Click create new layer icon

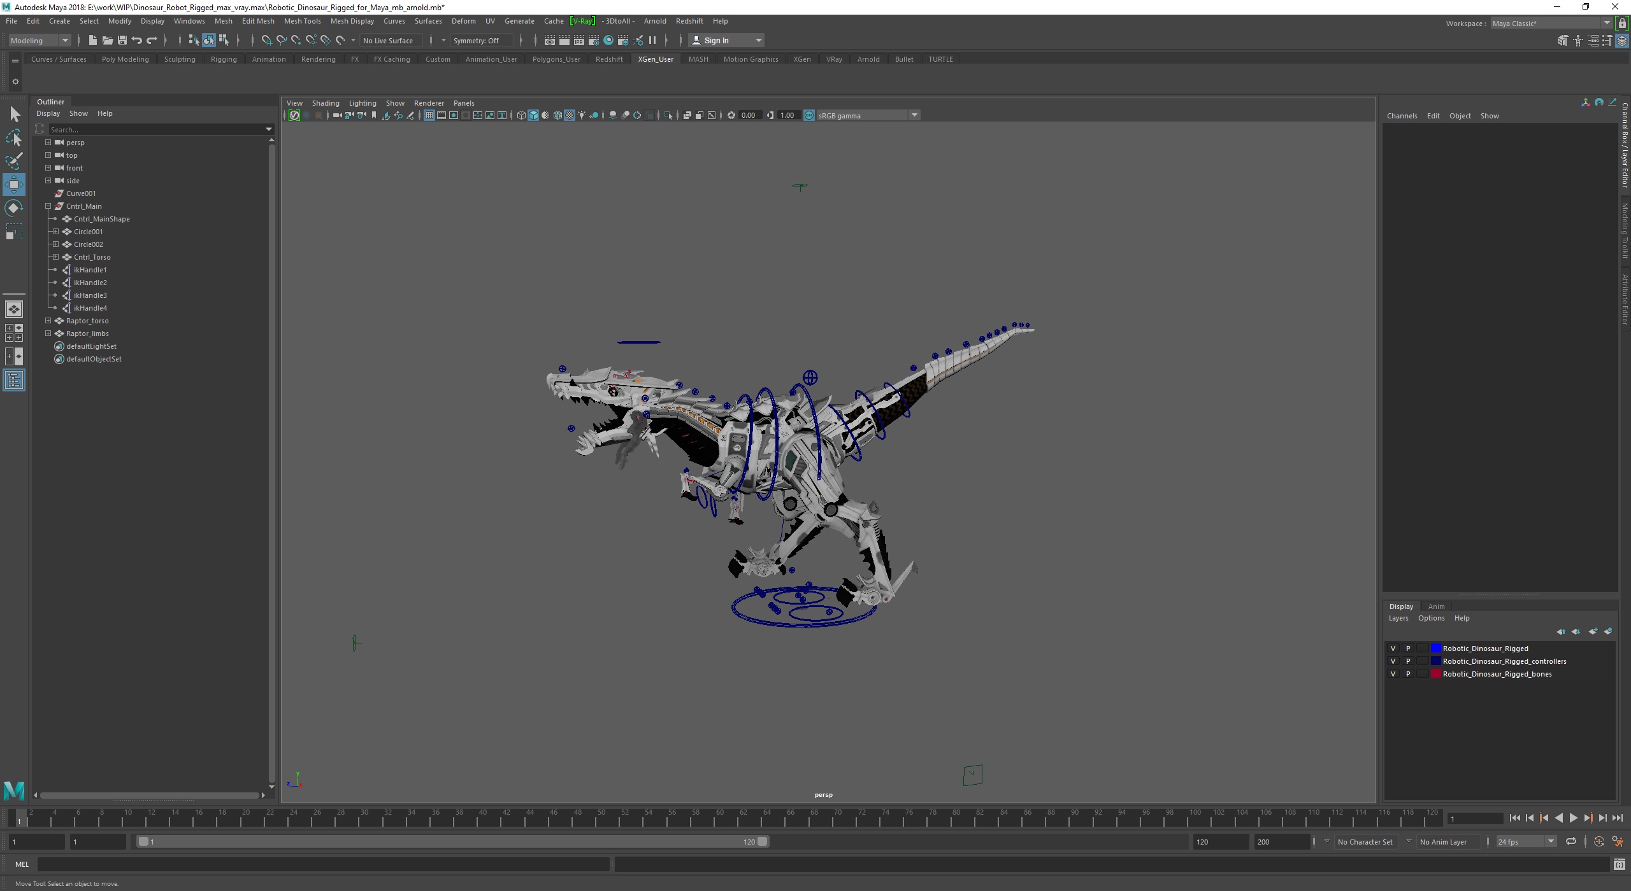coord(1593,631)
